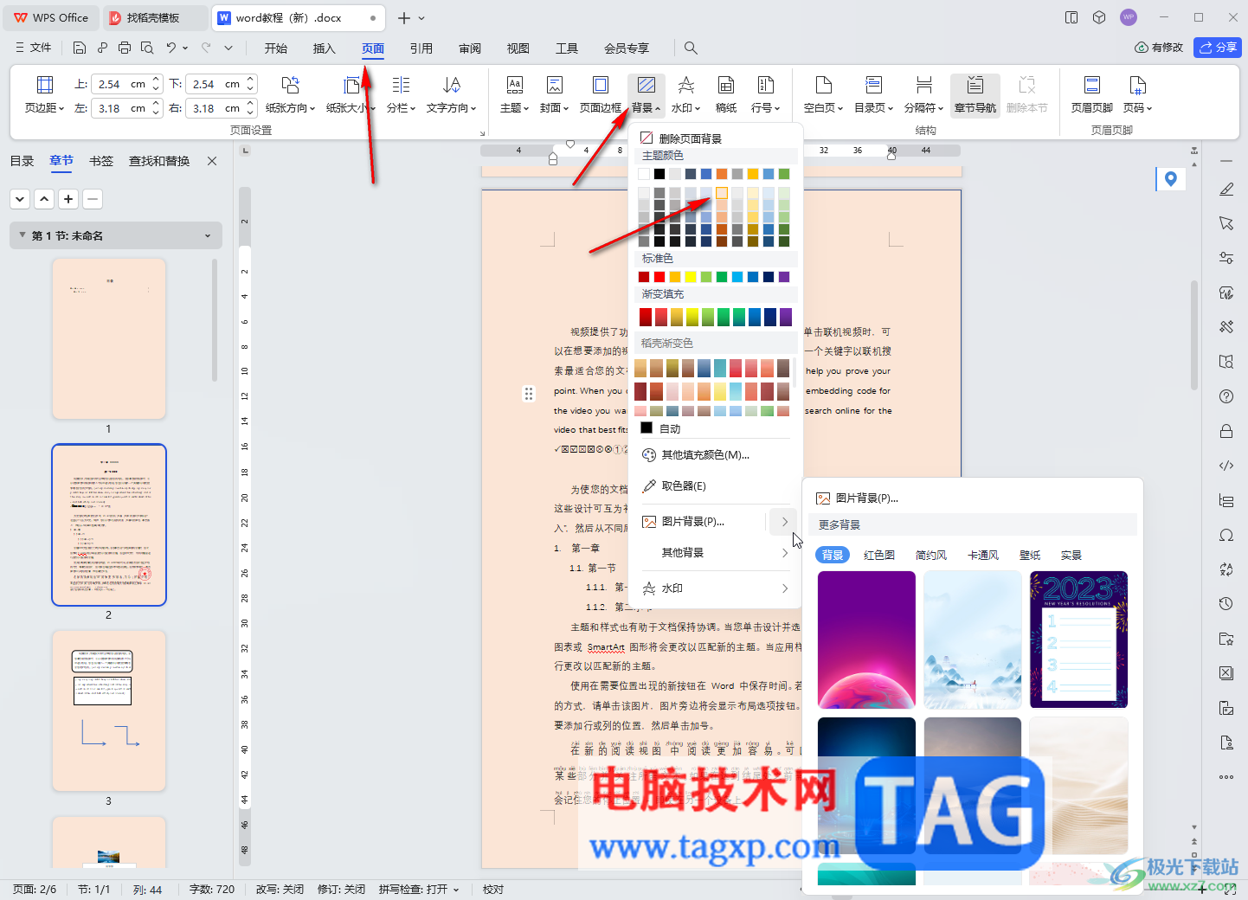Toggle spell check 拼写检查: 打开
This screenshot has width=1248, height=900.
(419, 890)
